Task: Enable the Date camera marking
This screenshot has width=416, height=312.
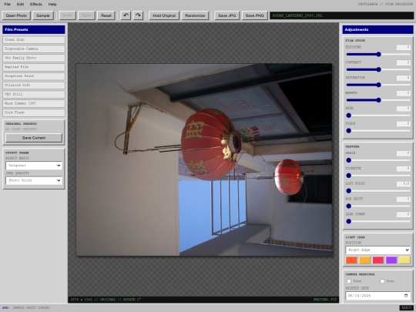Action: click(349, 281)
